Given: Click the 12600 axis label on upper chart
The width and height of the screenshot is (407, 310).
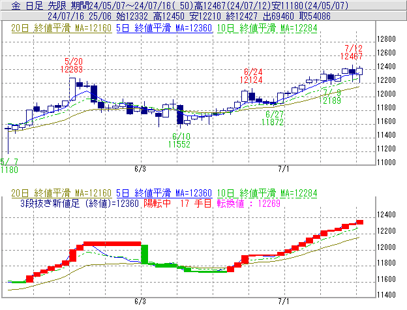Looking at the screenshot, I should (386, 53).
